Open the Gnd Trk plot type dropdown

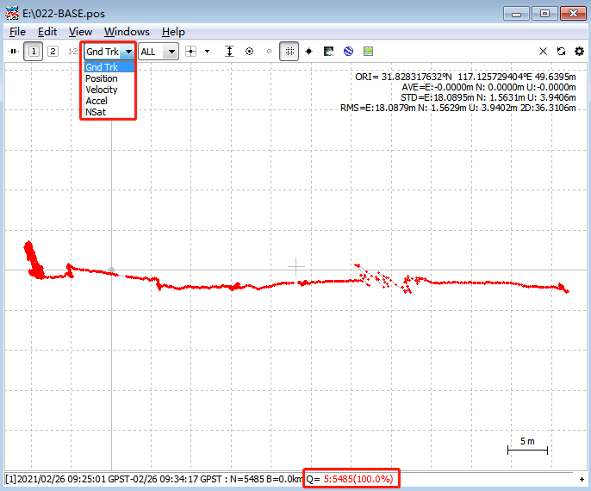point(128,52)
